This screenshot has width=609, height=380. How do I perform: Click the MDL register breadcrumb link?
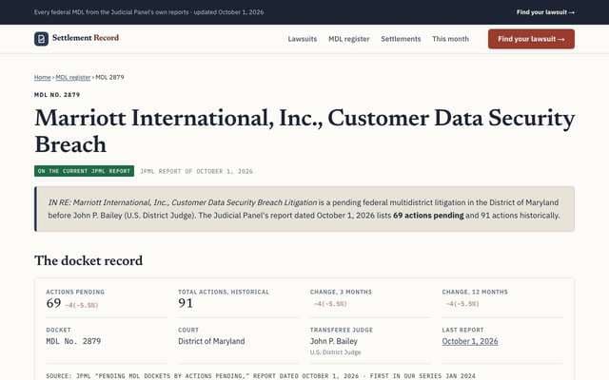(x=73, y=77)
